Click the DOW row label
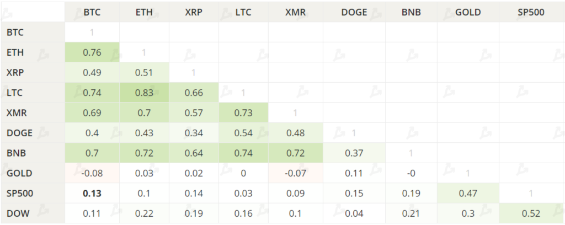The height and width of the screenshot is (225, 565). [18, 213]
